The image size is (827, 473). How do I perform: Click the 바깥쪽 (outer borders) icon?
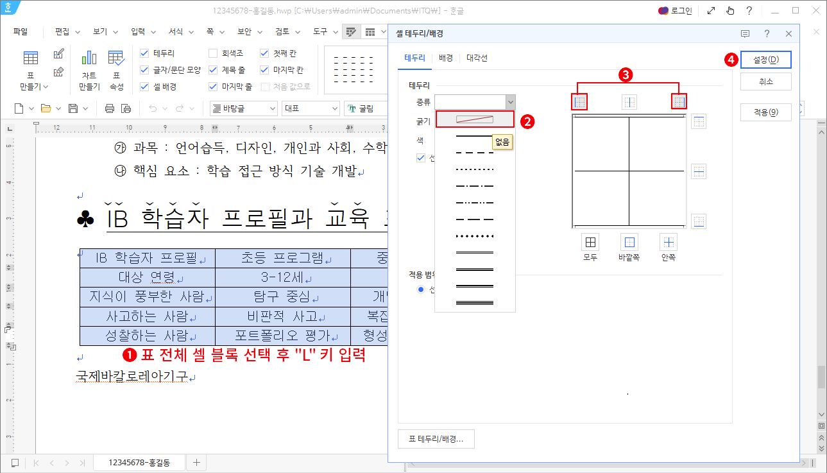click(629, 242)
